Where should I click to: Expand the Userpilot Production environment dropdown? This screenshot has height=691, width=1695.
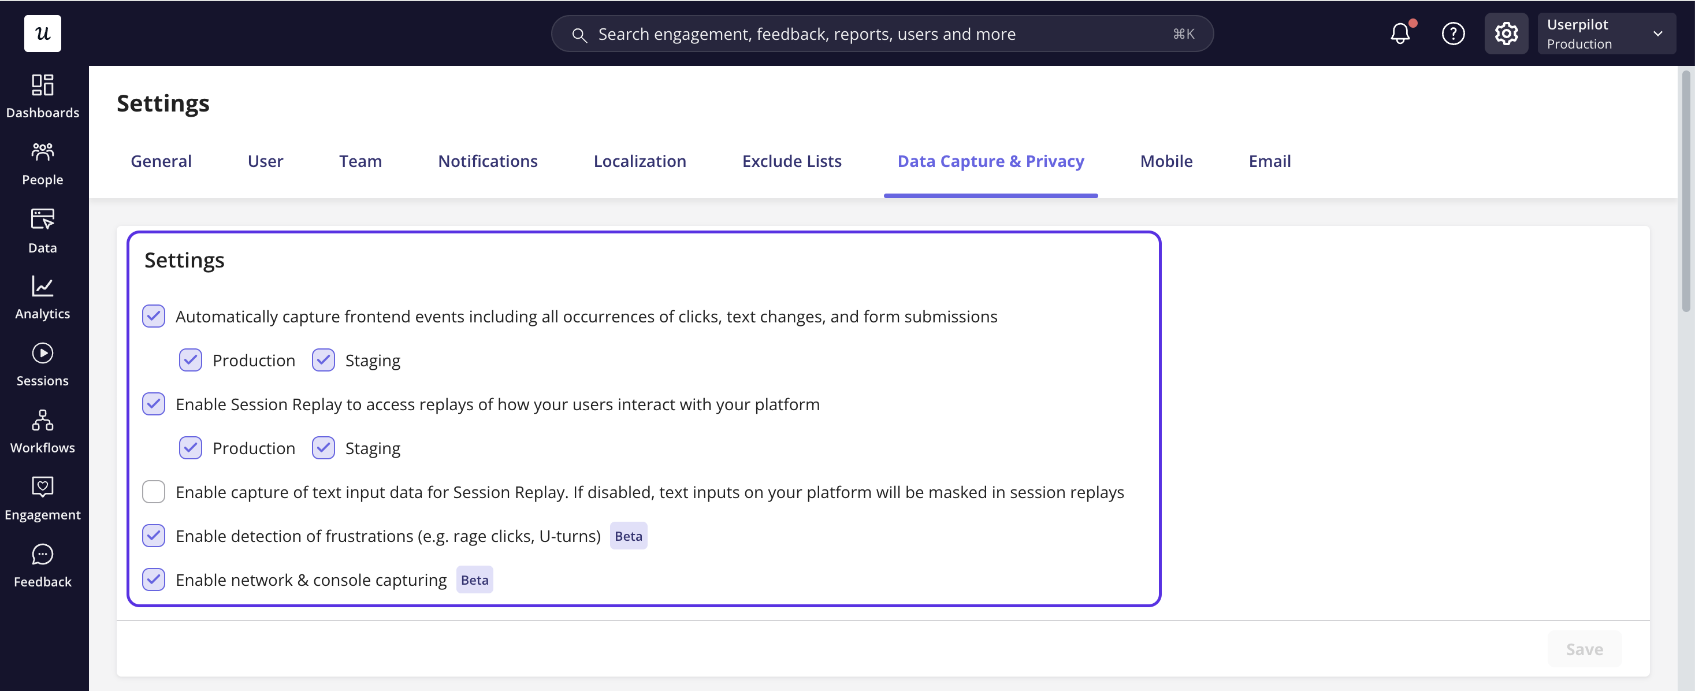(x=1606, y=33)
